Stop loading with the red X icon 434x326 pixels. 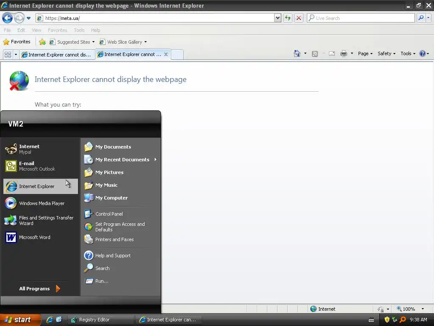[x=299, y=18]
